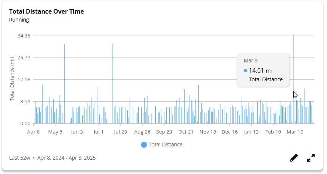Click the Nov 18 axis label
Image resolution: width=327 pixels, height=174 pixels.
(208, 132)
